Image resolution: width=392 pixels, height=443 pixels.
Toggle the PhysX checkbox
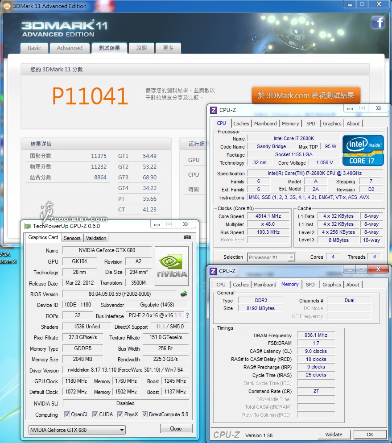(x=120, y=414)
